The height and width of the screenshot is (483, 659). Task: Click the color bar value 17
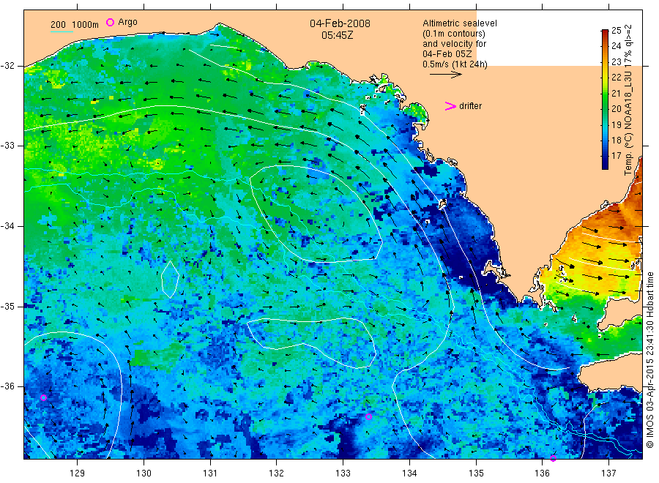(616, 156)
